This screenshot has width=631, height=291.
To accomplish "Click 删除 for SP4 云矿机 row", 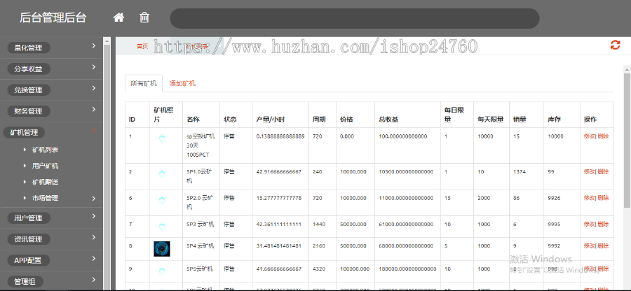I will point(603,246).
